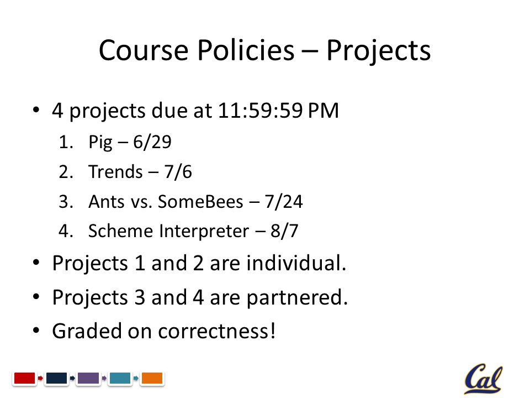Viewport: 530px width, 398px height.
Task: Click the navy arrow between navy and purple boxes
Action: point(72,378)
